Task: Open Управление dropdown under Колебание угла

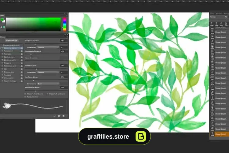Action: click(48, 72)
